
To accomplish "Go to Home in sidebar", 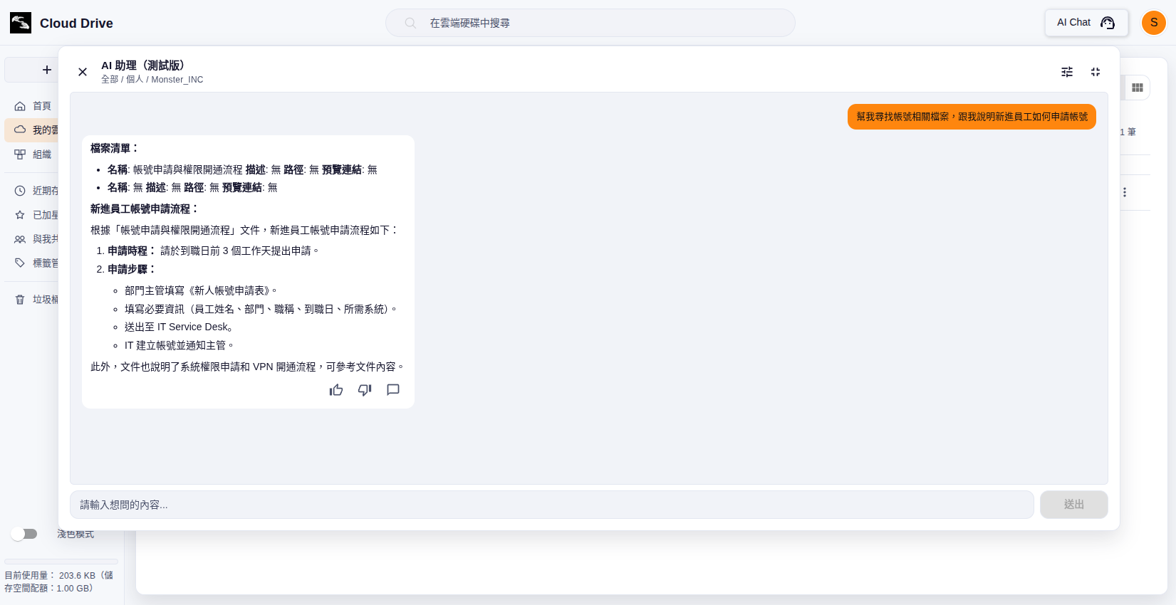I will pyautogui.click(x=33, y=106).
